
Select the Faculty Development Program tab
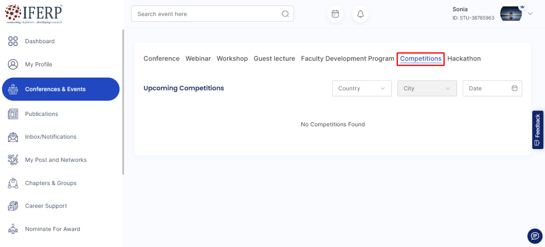(x=347, y=59)
